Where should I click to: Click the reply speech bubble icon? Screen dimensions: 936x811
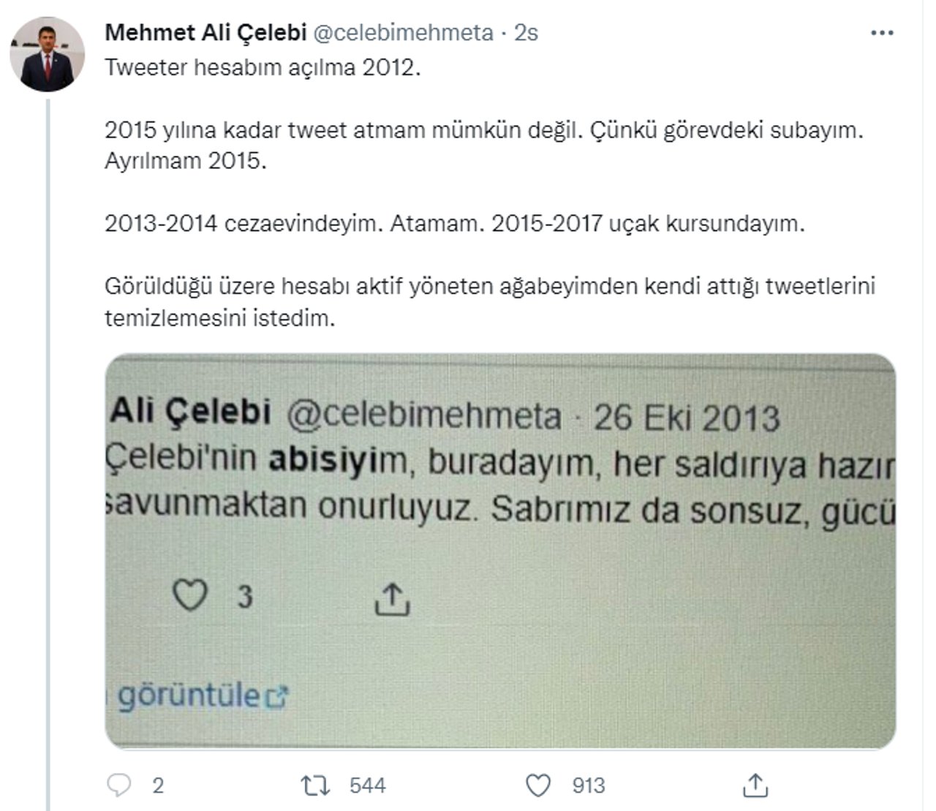tap(118, 785)
